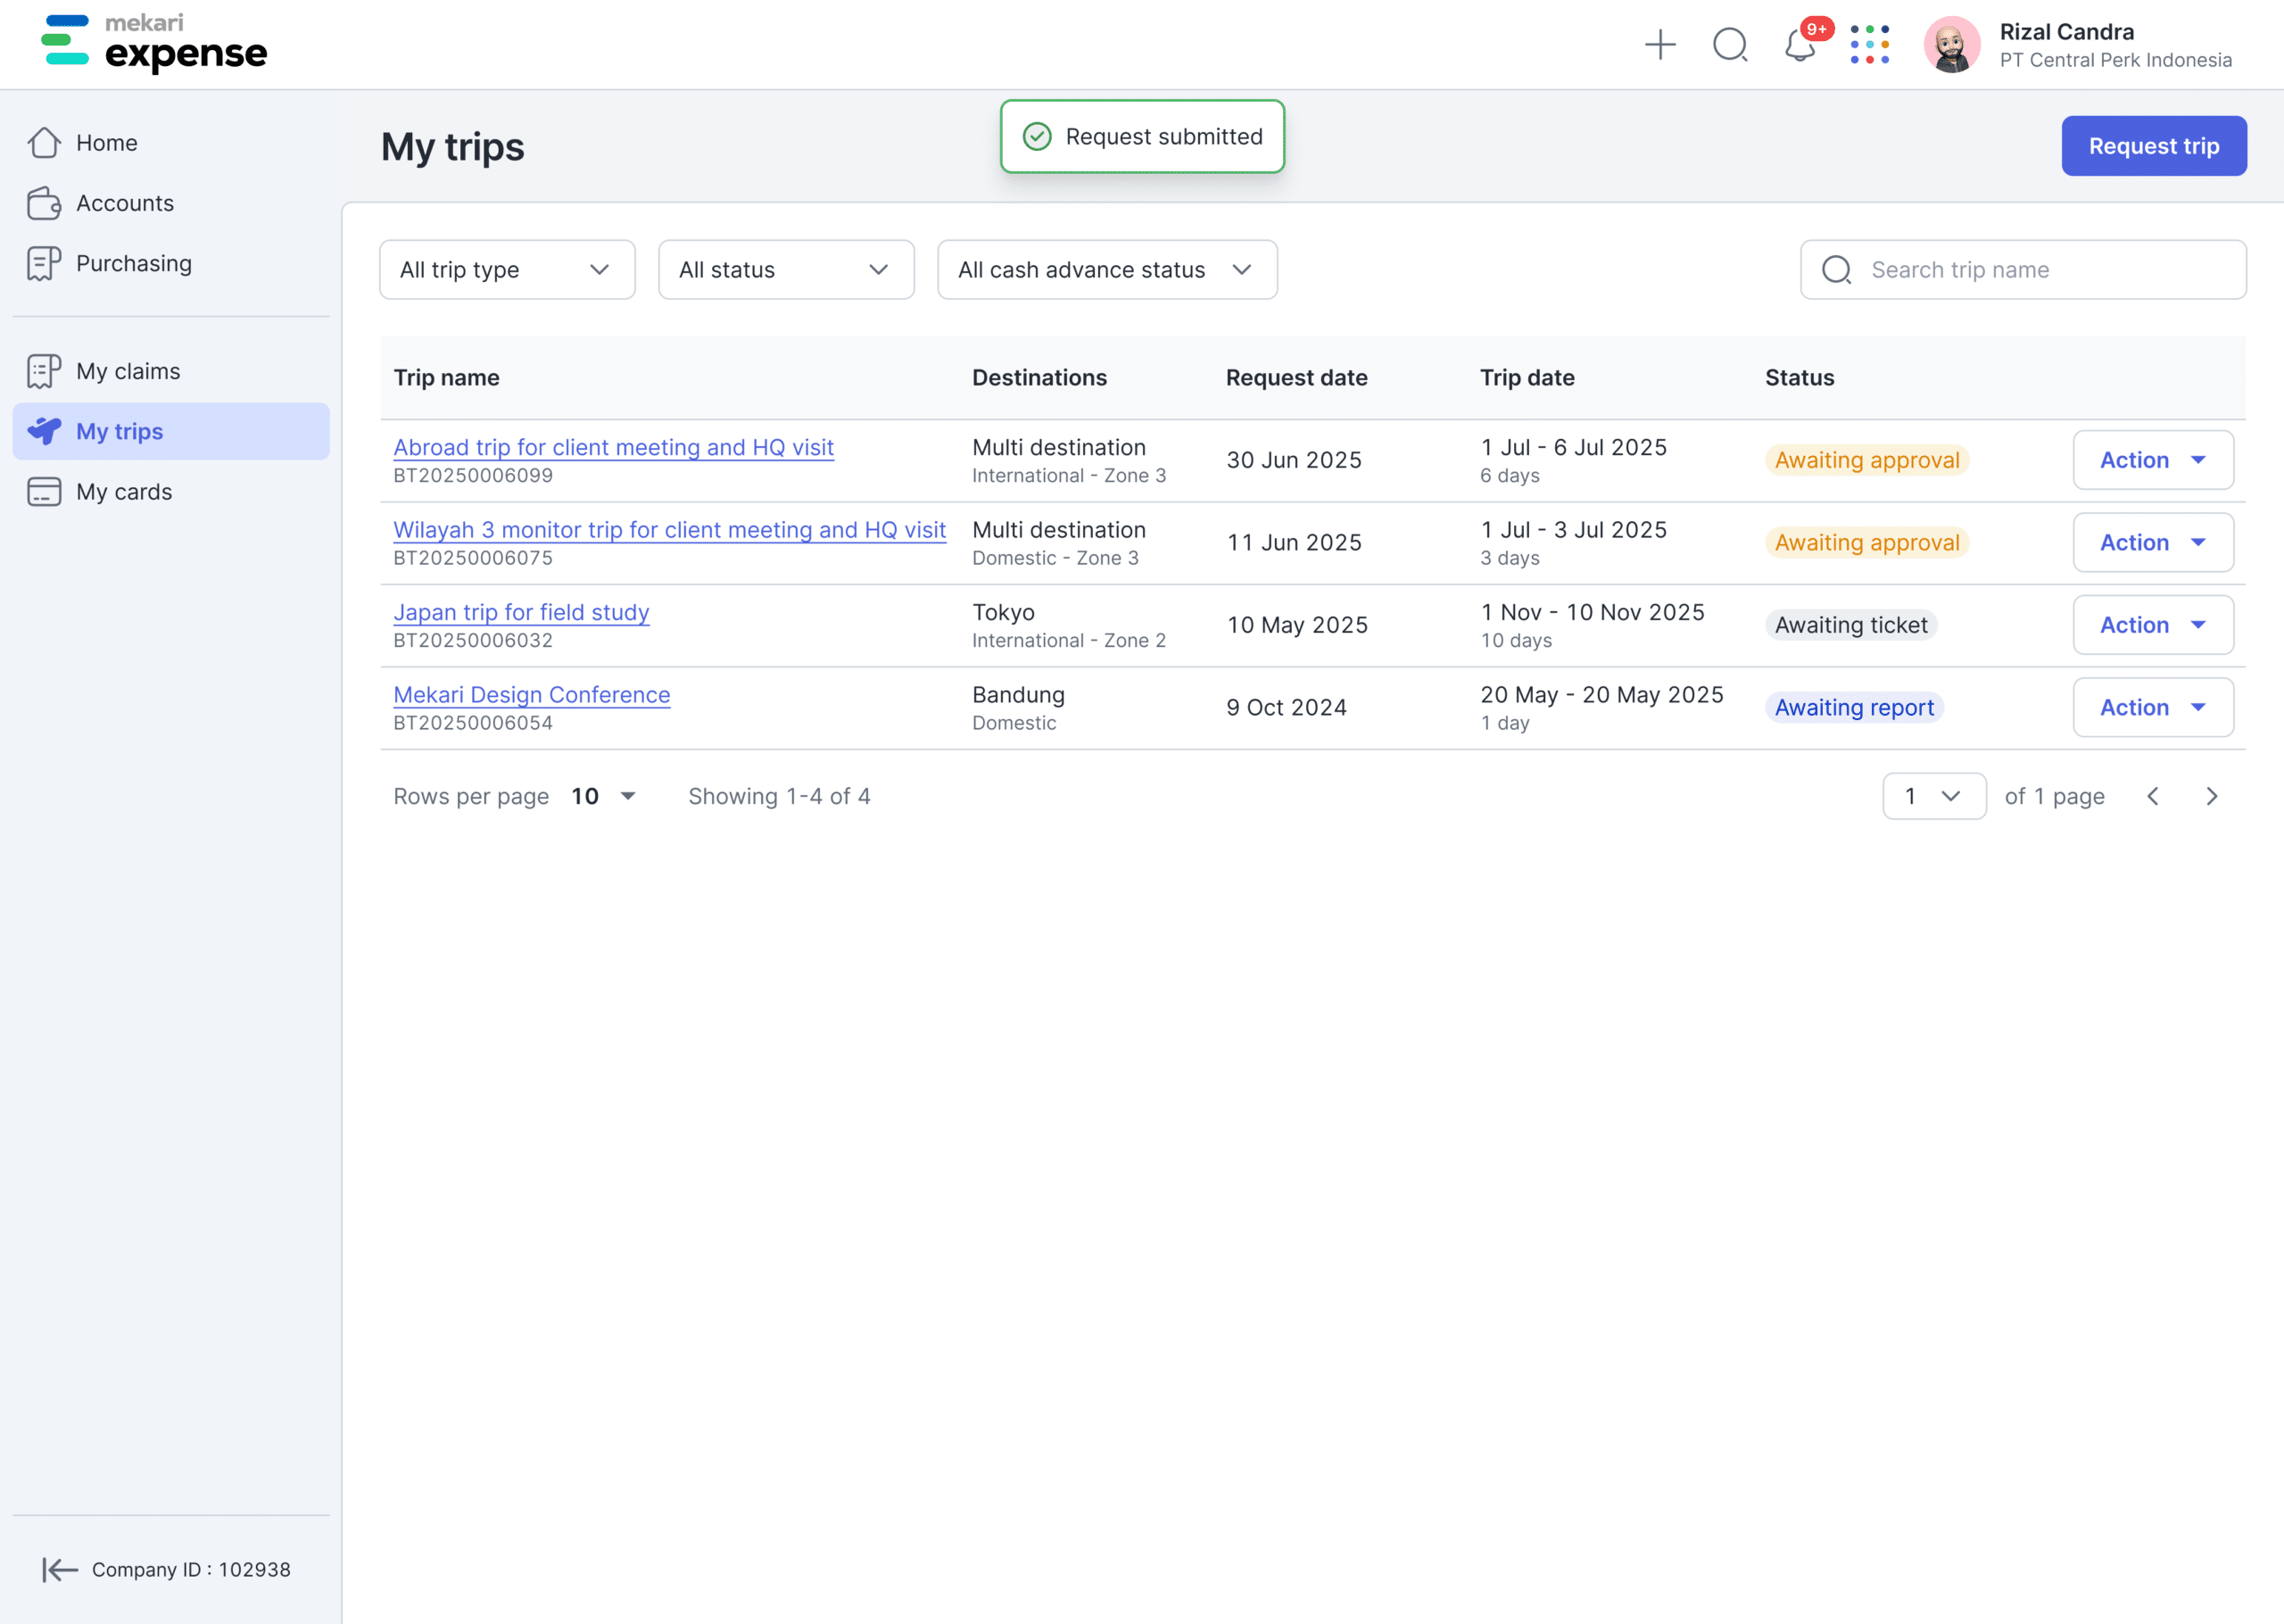2284x1624 pixels.
Task: Open the global search magnifier icon
Action: click(1729, 45)
